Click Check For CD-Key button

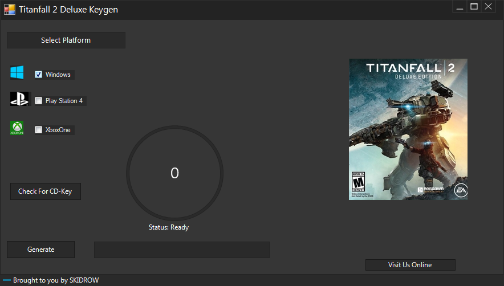[45, 191]
